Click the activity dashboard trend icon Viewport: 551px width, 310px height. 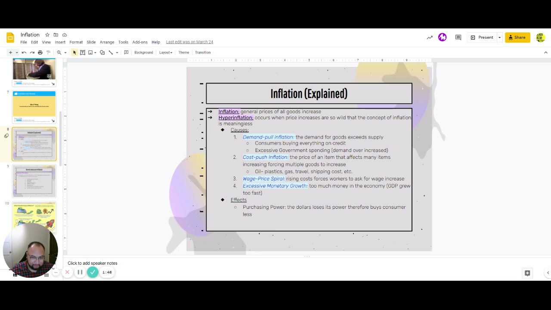[x=430, y=37]
